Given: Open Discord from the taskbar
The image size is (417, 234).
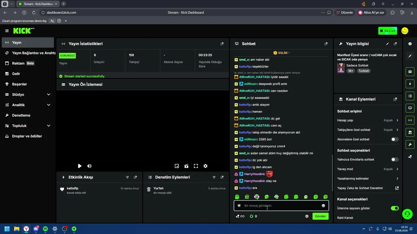Looking at the screenshot, I should pos(36,229).
